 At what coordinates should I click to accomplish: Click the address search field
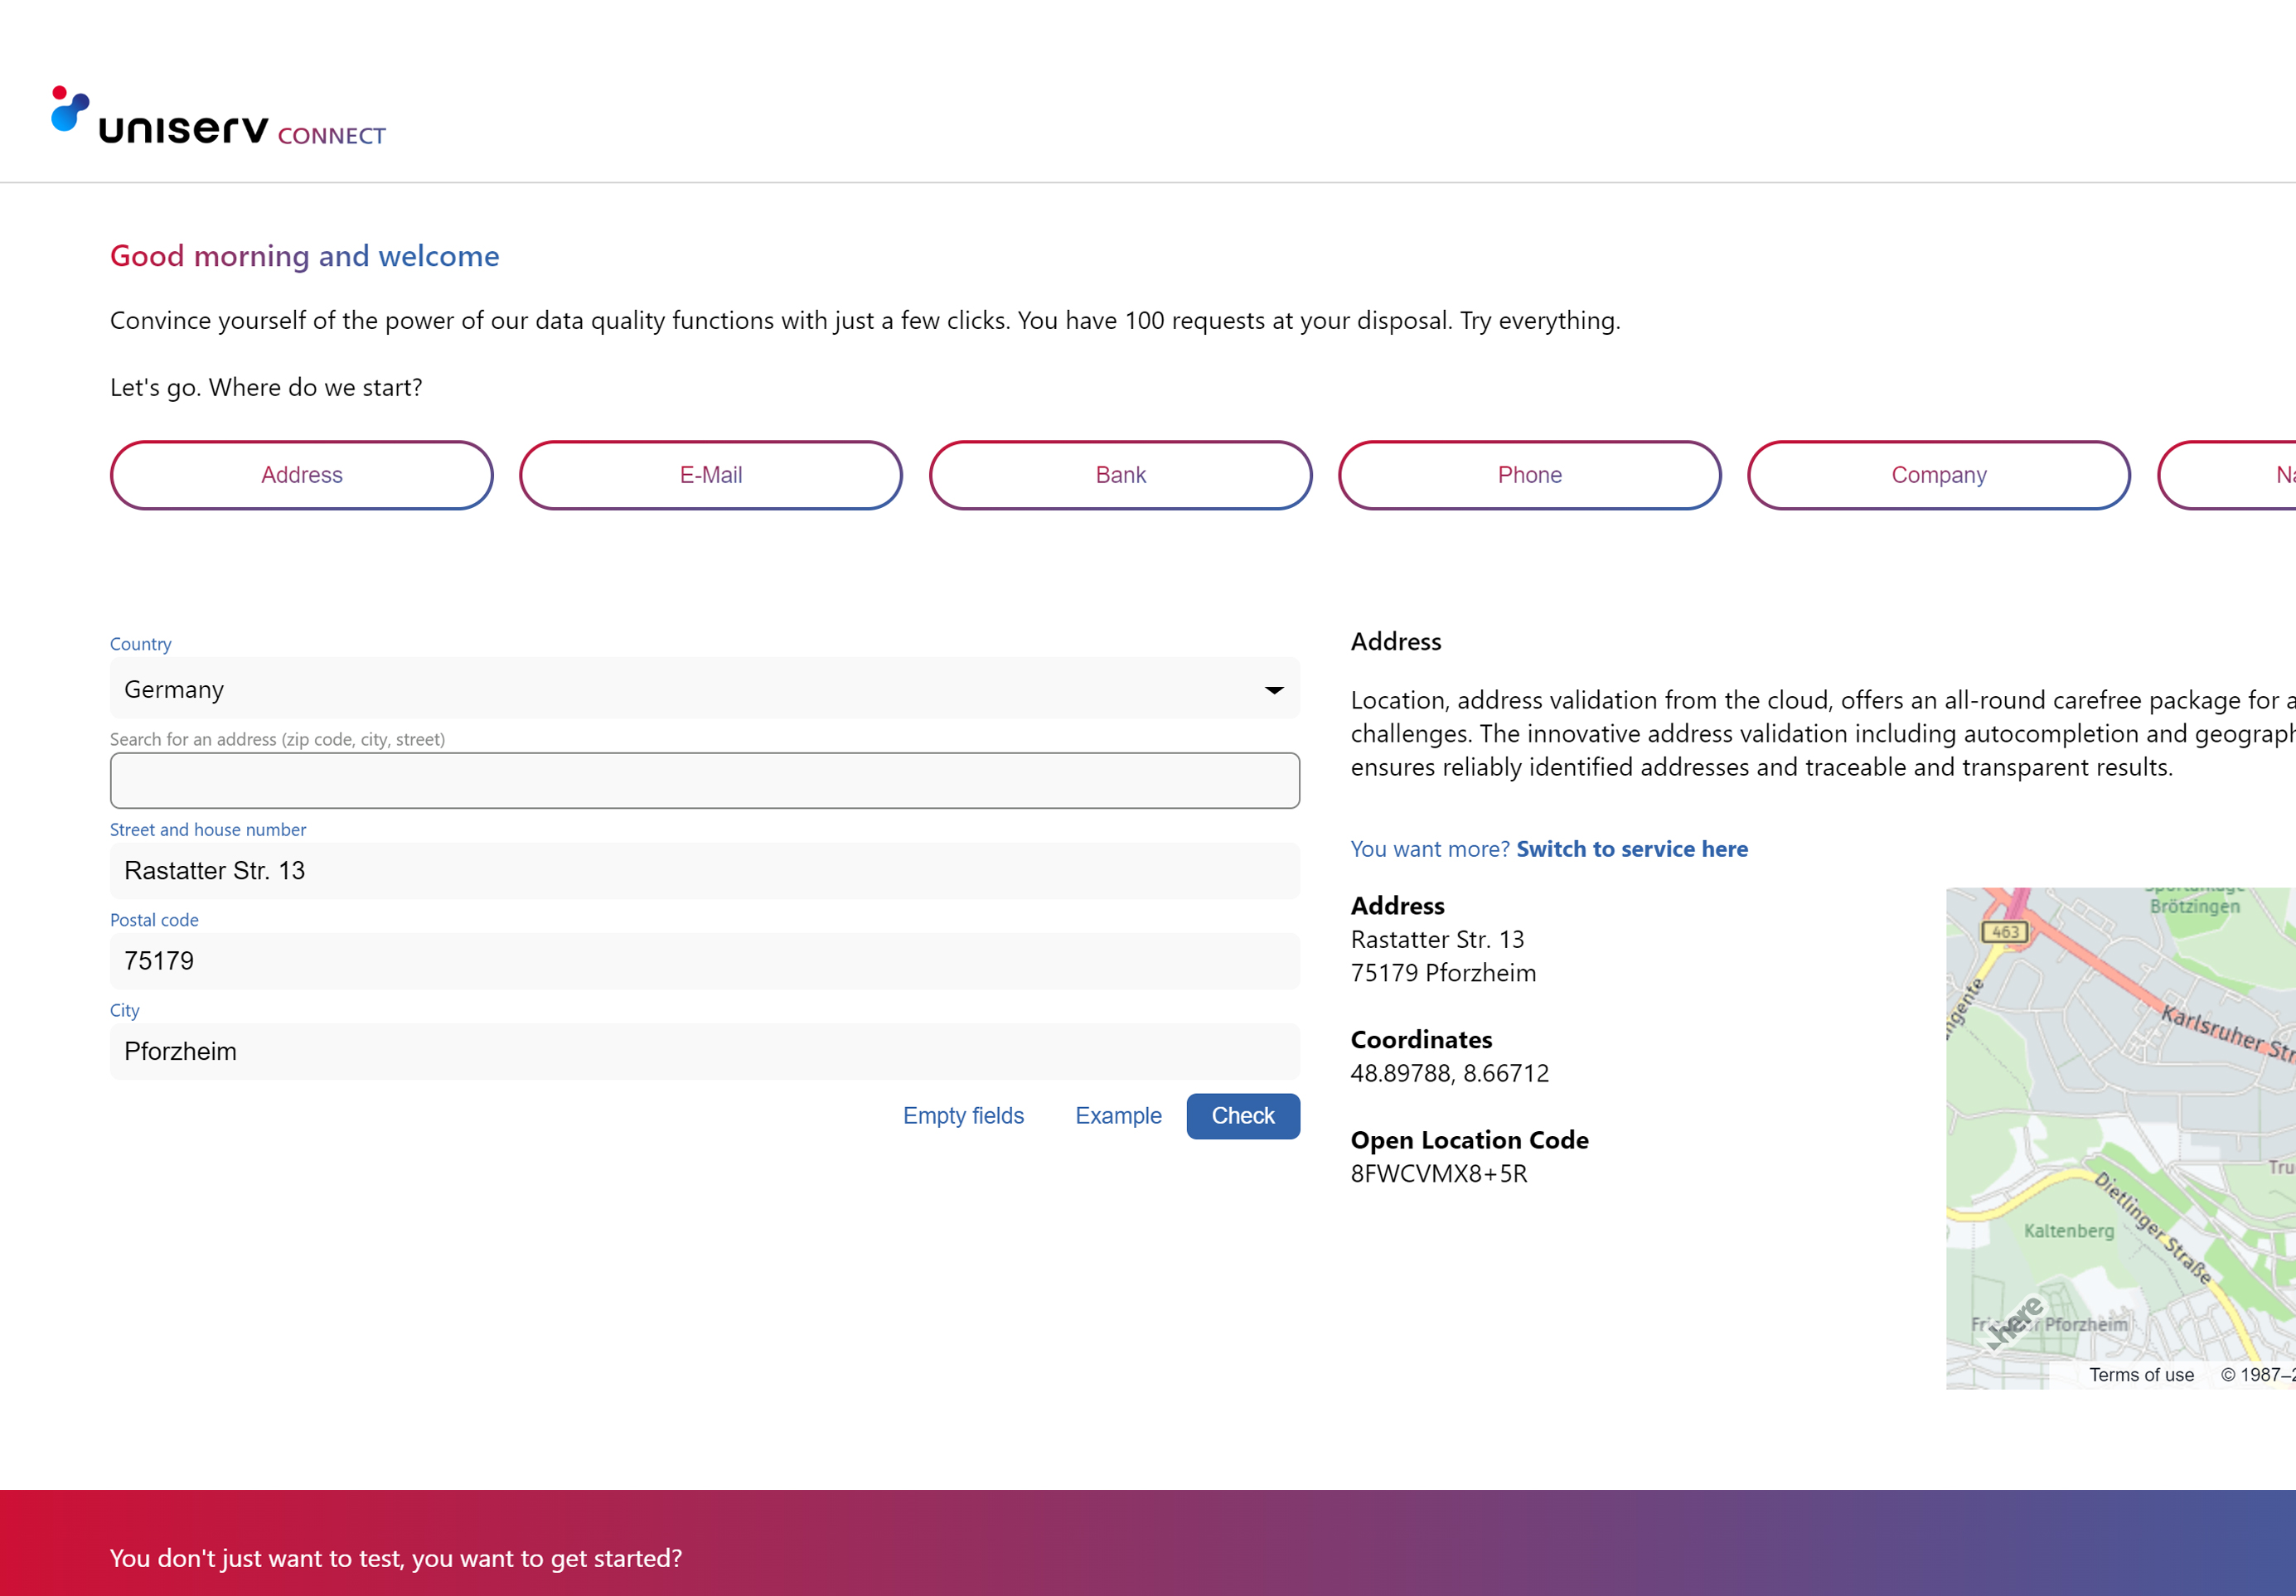point(704,780)
